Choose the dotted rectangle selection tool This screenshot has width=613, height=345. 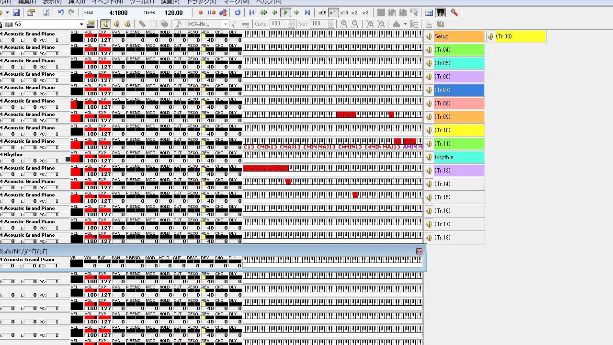point(153,24)
